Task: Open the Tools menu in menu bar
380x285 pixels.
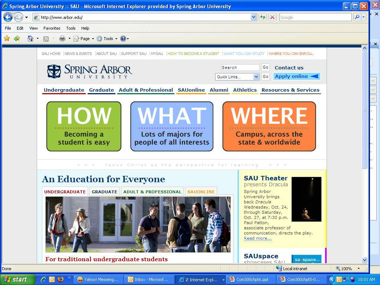Action: tap(71, 28)
